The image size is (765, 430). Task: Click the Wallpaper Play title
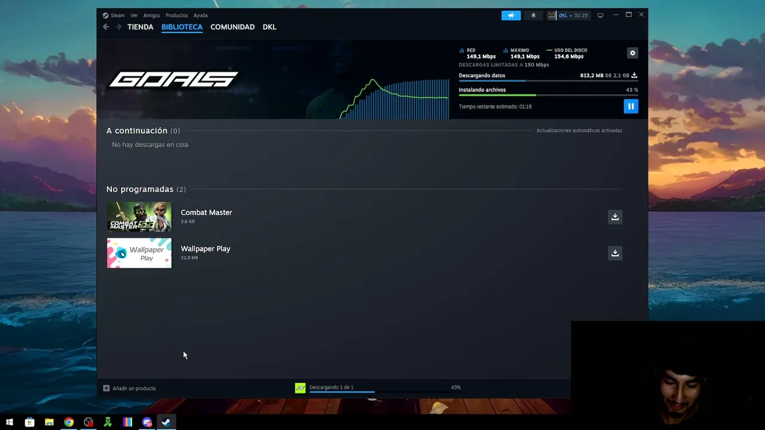[x=206, y=249]
